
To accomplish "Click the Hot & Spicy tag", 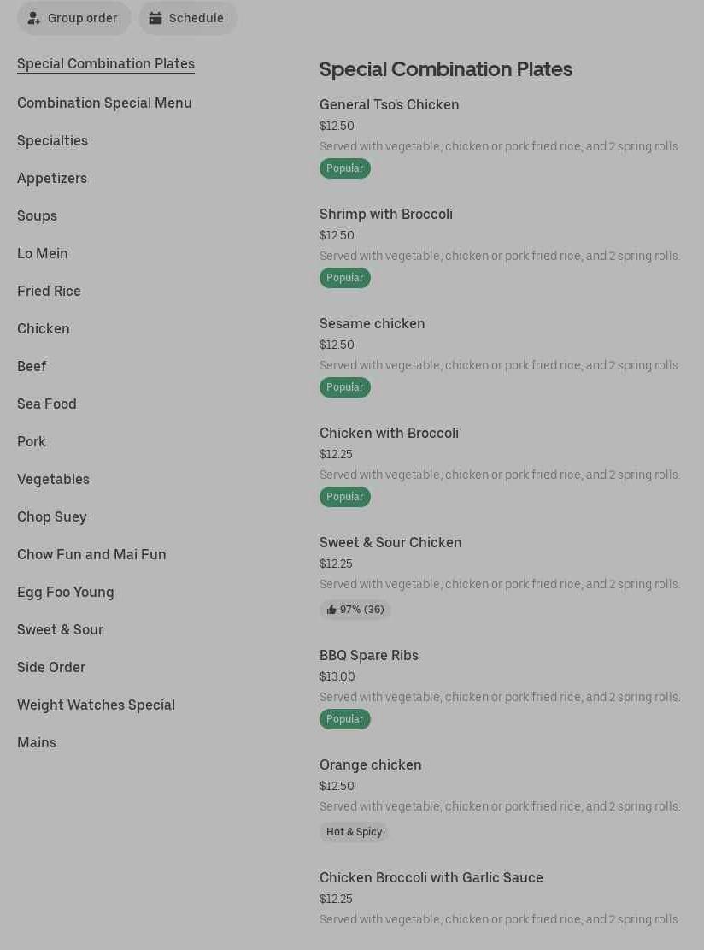I will [x=354, y=832].
